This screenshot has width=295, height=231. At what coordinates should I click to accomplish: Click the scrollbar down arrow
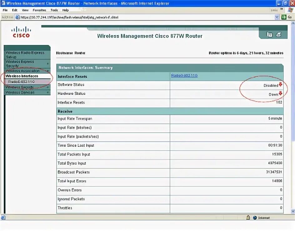[x=293, y=211]
